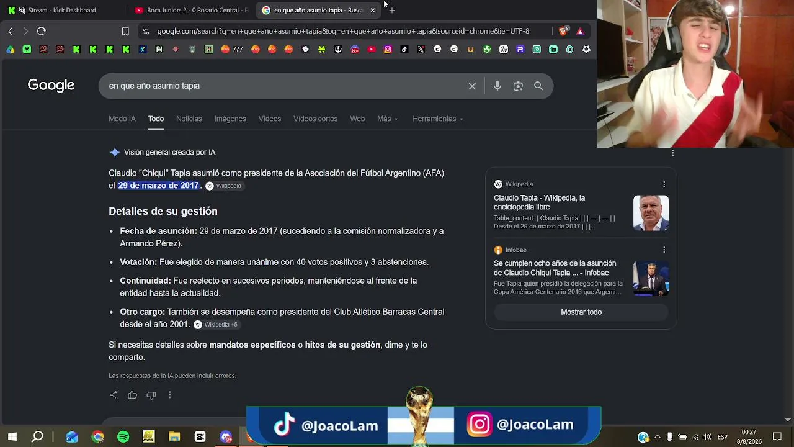Open more options below the AI overview
This screenshot has width=794, height=447.
click(x=169, y=395)
